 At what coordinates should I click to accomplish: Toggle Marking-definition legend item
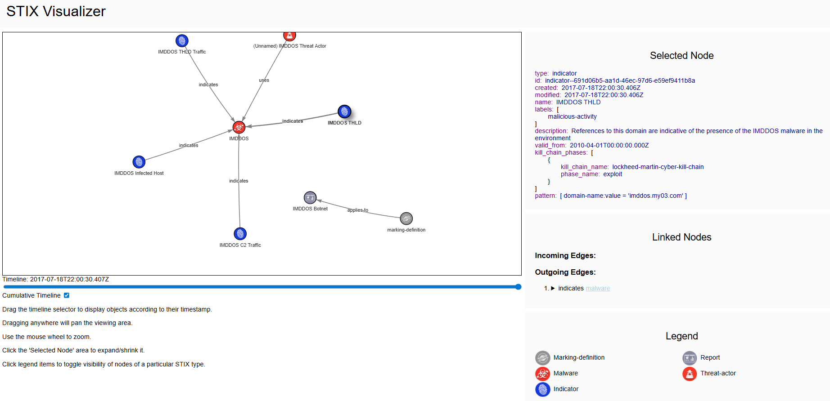coord(578,357)
